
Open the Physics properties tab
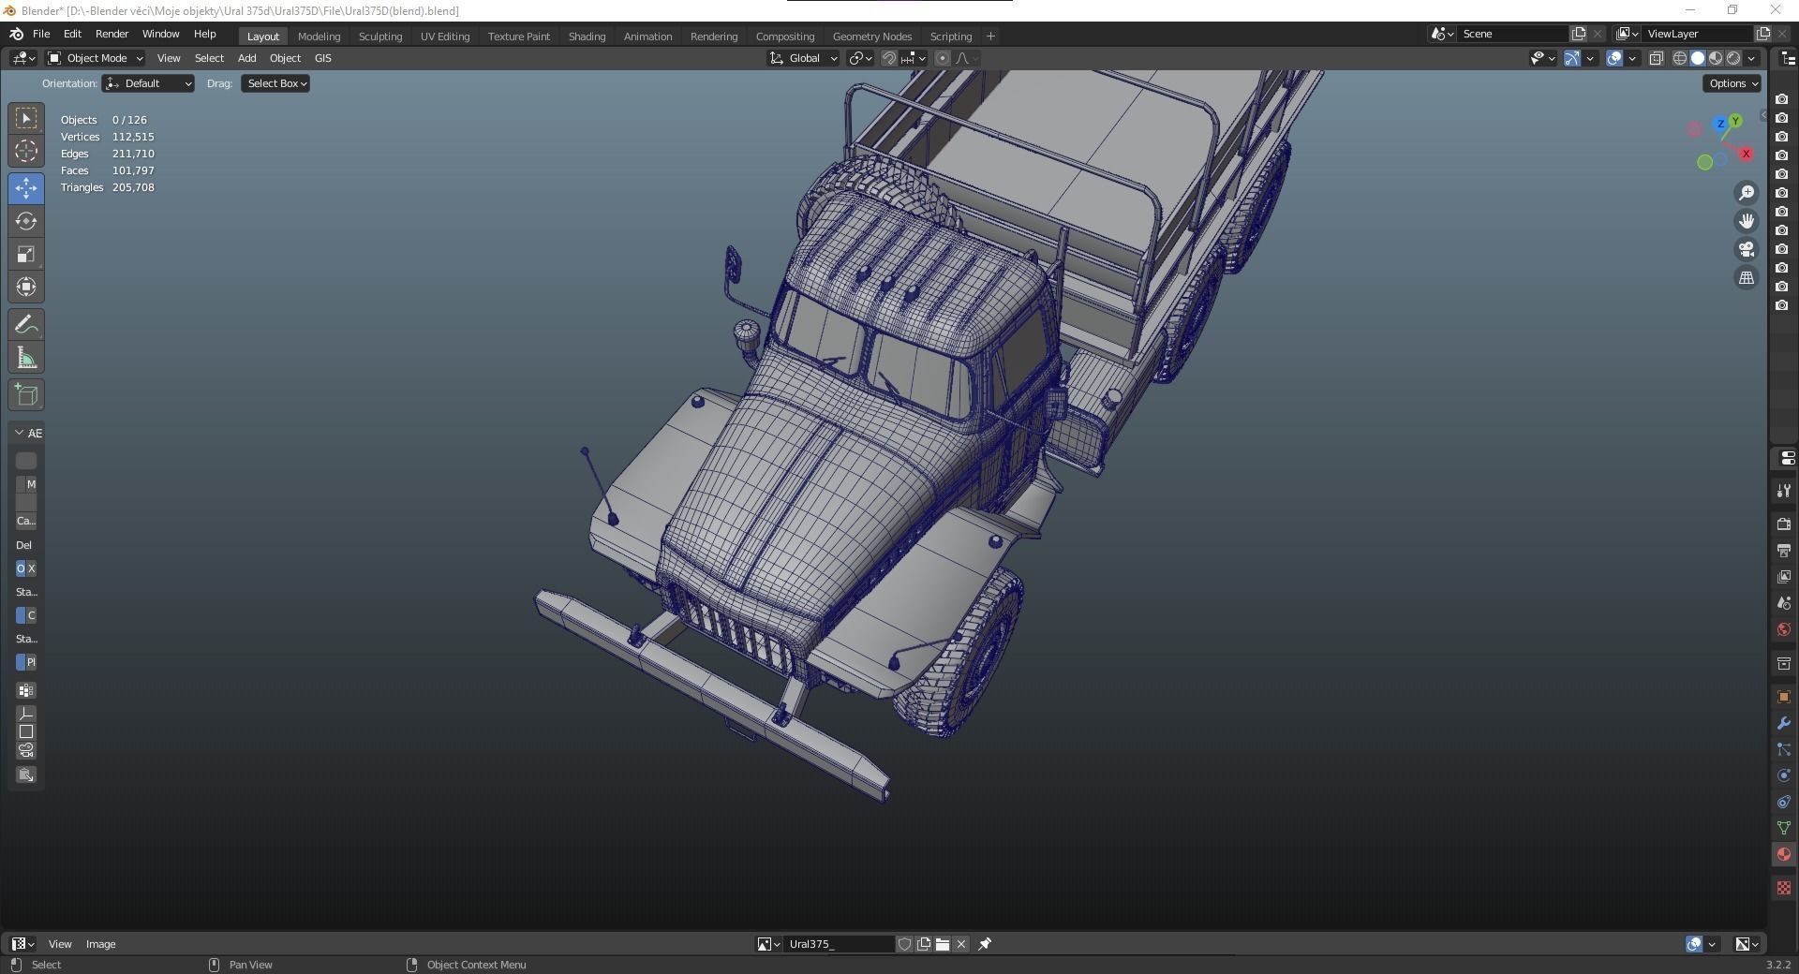[1783, 775]
